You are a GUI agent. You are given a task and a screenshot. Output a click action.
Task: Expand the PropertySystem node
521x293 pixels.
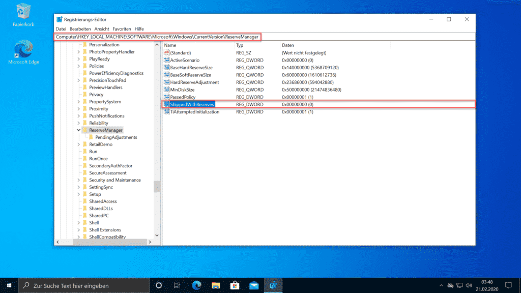(79, 102)
